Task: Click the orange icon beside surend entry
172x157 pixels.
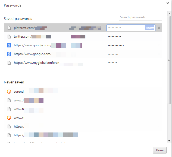Action: coord(9,92)
